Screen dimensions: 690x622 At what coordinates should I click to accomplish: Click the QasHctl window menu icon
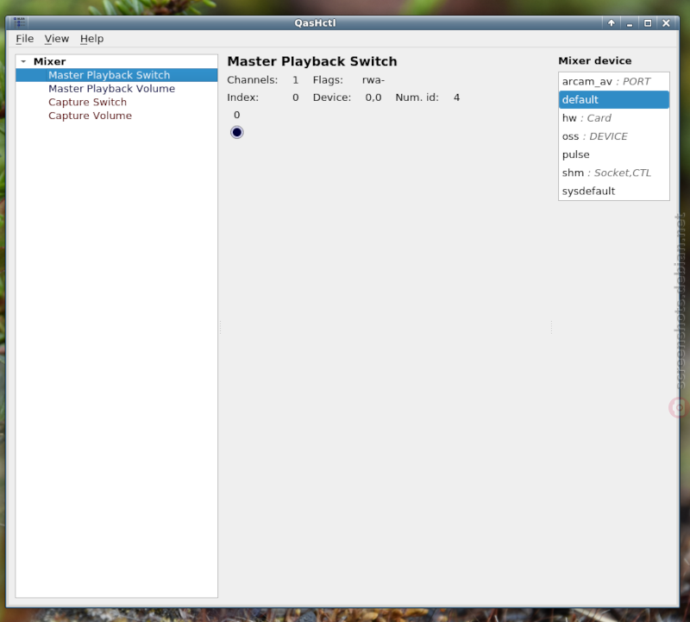pos(19,22)
